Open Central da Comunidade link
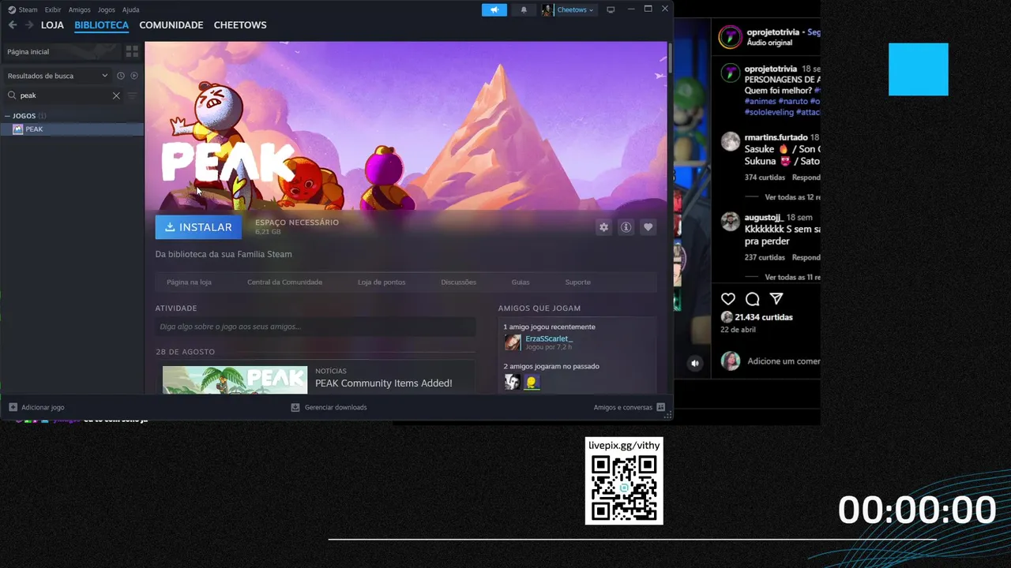This screenshot has height=568, width=1011. click(284, 282)
